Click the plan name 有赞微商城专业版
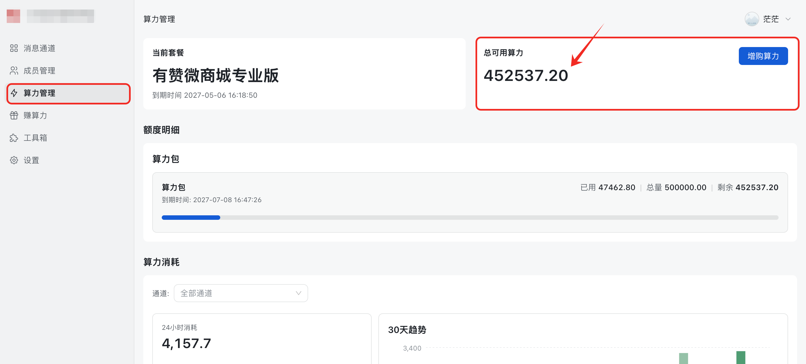The image size is (806, 364). (x=215, y=76)
